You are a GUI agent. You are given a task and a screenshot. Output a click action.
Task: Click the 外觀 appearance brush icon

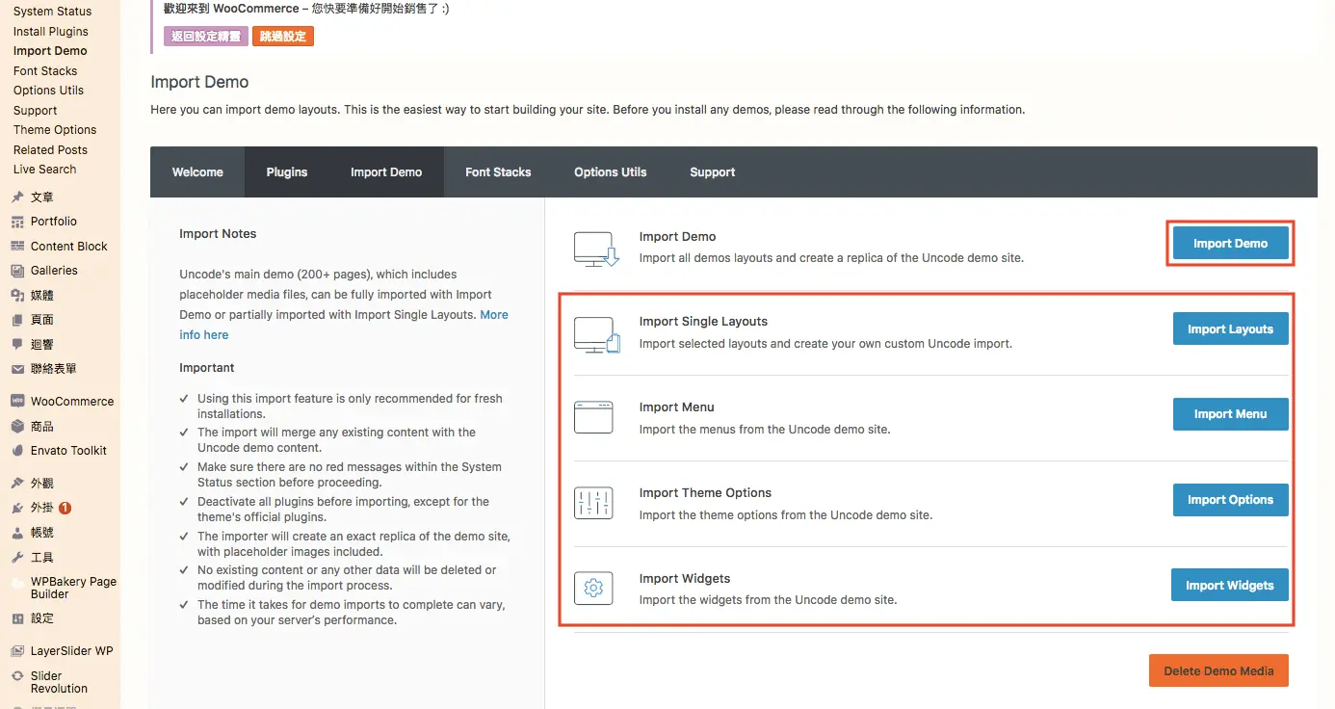[17, 484]
